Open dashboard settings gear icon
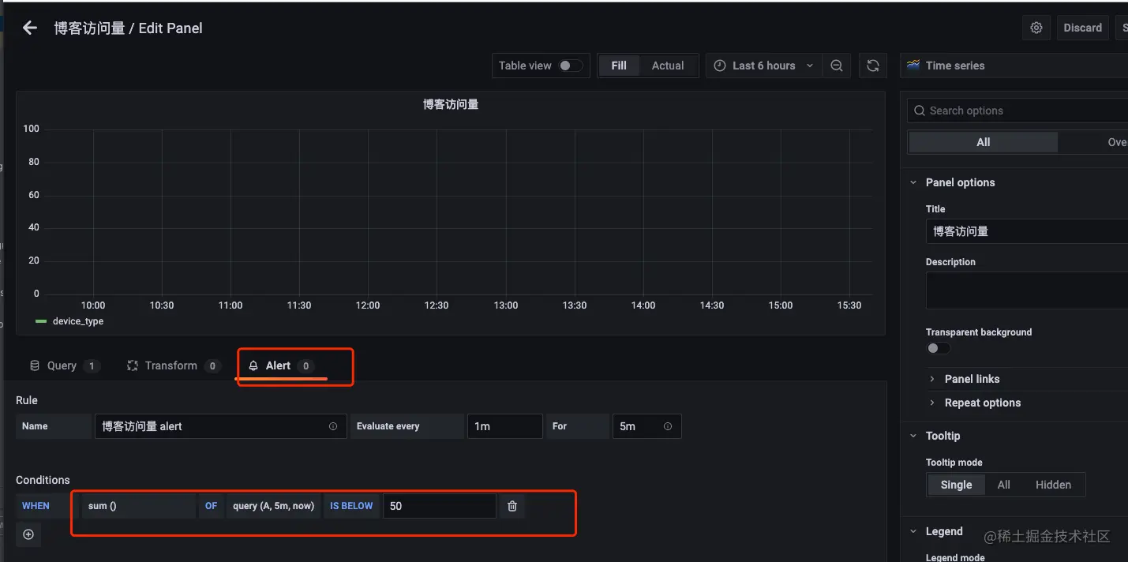This screenshot has height=562, width=1128. tap(1036, 28)
